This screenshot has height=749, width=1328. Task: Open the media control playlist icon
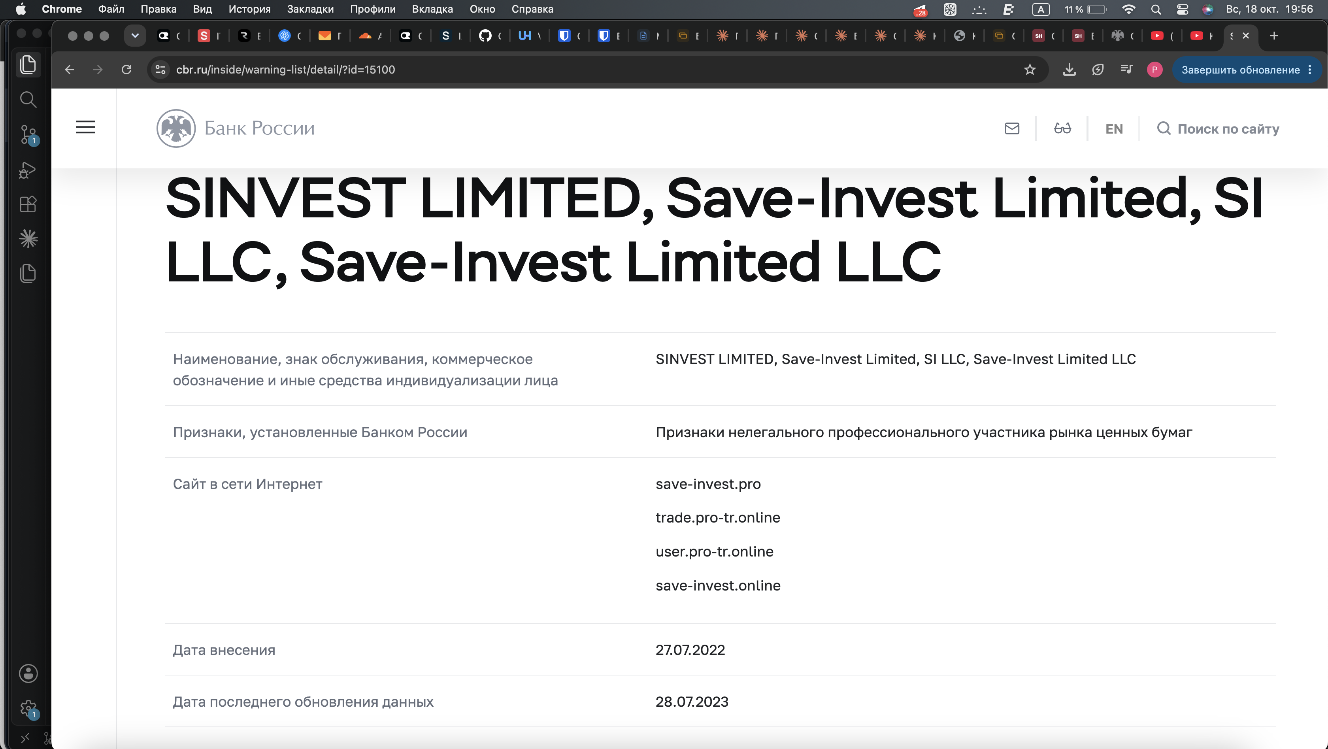(x=1126, y=69)
